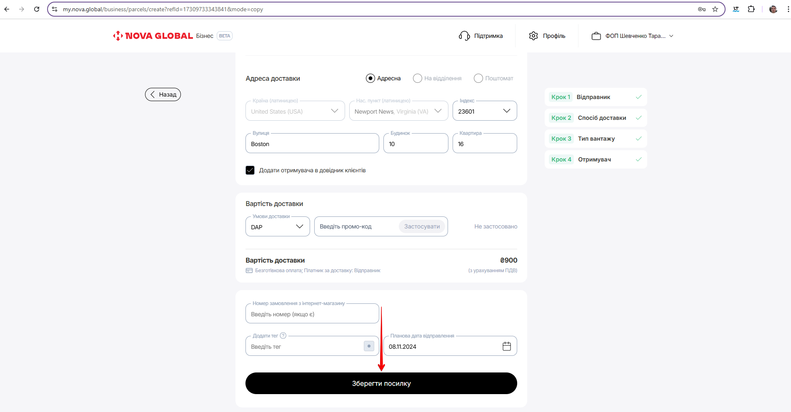
Task: Jump to Крок 3 Тип вантажу
Action: point(595,139)
